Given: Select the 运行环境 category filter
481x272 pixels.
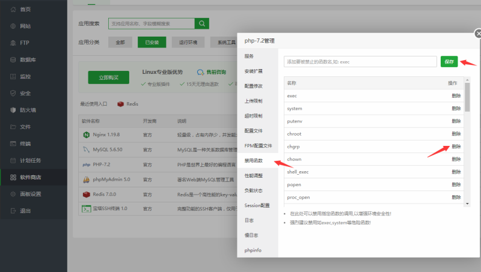Looking at the screenshot, I should pyautogui.click(x=188, y=42).
